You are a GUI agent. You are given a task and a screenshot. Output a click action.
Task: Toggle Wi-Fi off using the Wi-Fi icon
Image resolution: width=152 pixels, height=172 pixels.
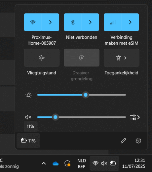[x=33, y=22]
